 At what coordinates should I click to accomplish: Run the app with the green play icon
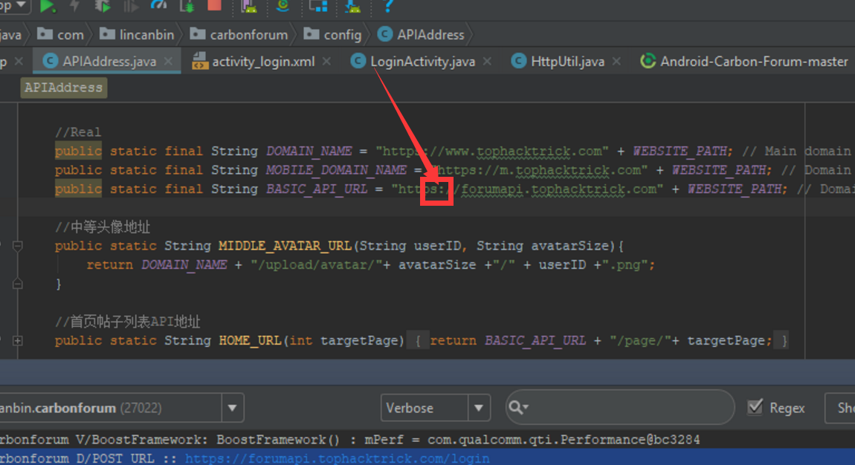point(48,5)
